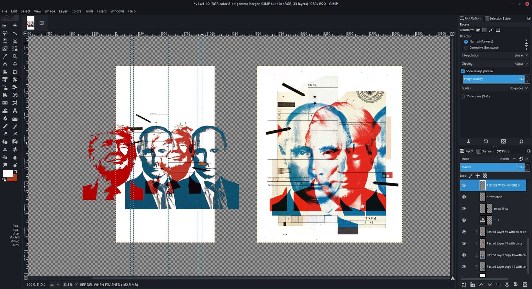
Task: Open Tool Options tab configuration menu
Action: coord(529,18)
